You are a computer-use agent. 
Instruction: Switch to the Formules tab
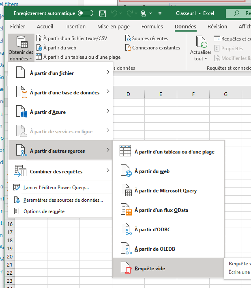point(152,27)
